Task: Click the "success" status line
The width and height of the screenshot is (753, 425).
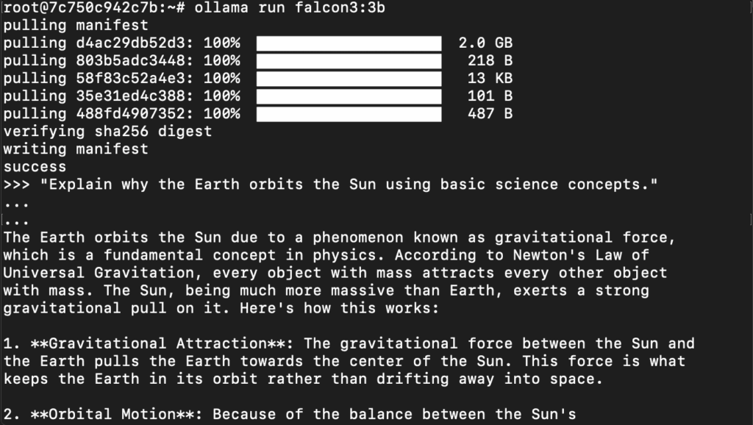Action: [x=35, y=167]
